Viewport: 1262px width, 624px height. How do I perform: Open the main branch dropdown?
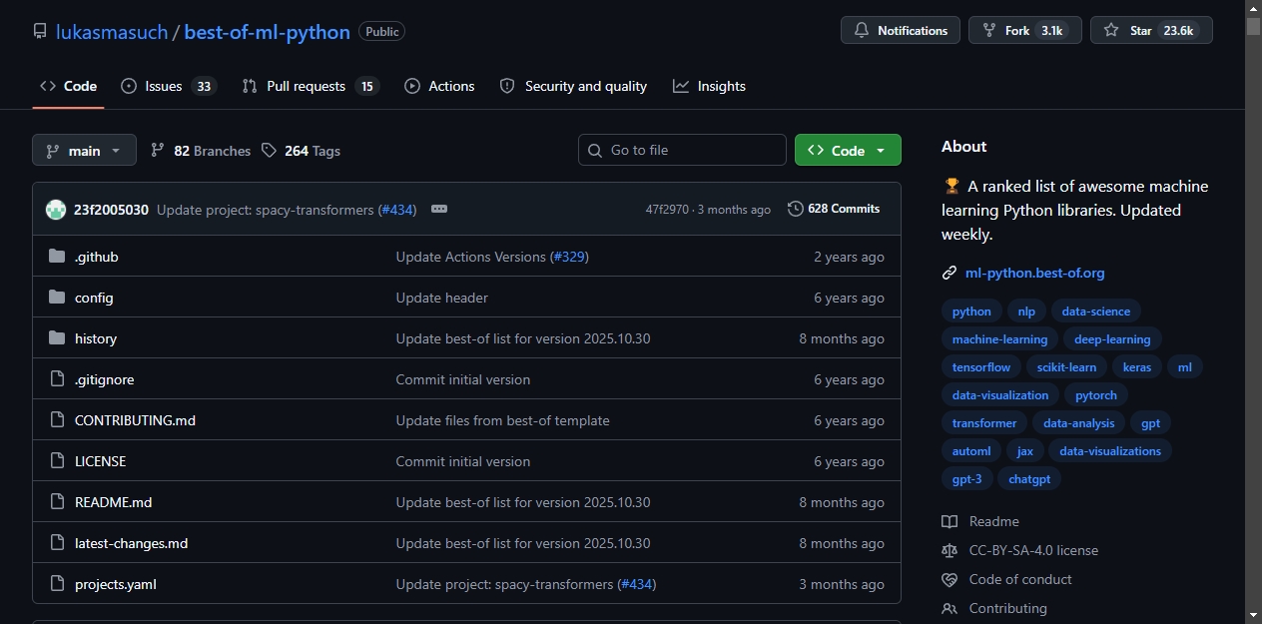(84, 151)
